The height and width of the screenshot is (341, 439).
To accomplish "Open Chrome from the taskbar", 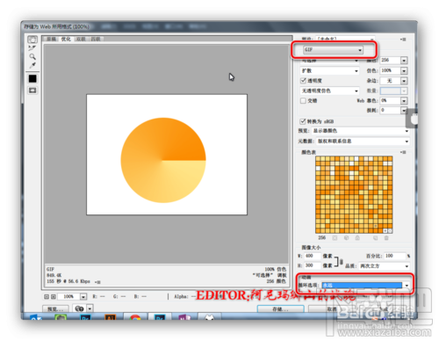I will pyautogui.click(x=135, y=316).
